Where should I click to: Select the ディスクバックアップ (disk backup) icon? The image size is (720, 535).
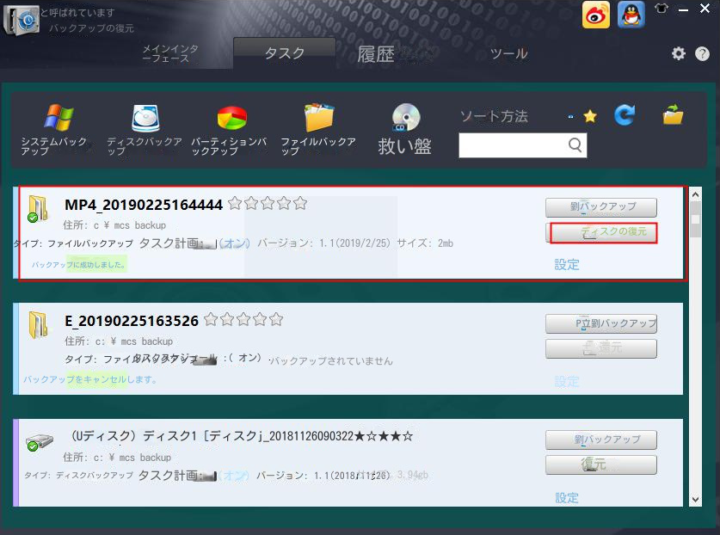coord(144,118)
